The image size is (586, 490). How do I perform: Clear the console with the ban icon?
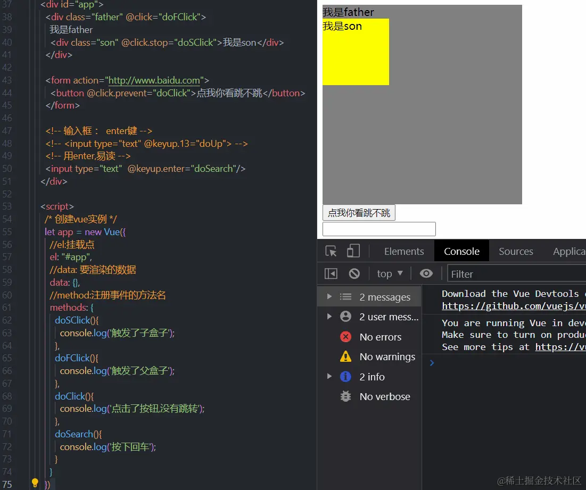coord(354,274)
